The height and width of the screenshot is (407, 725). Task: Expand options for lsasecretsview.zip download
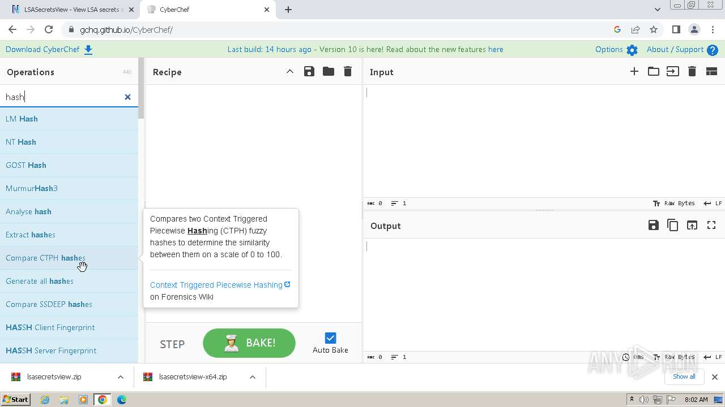(x=120, y=377)
